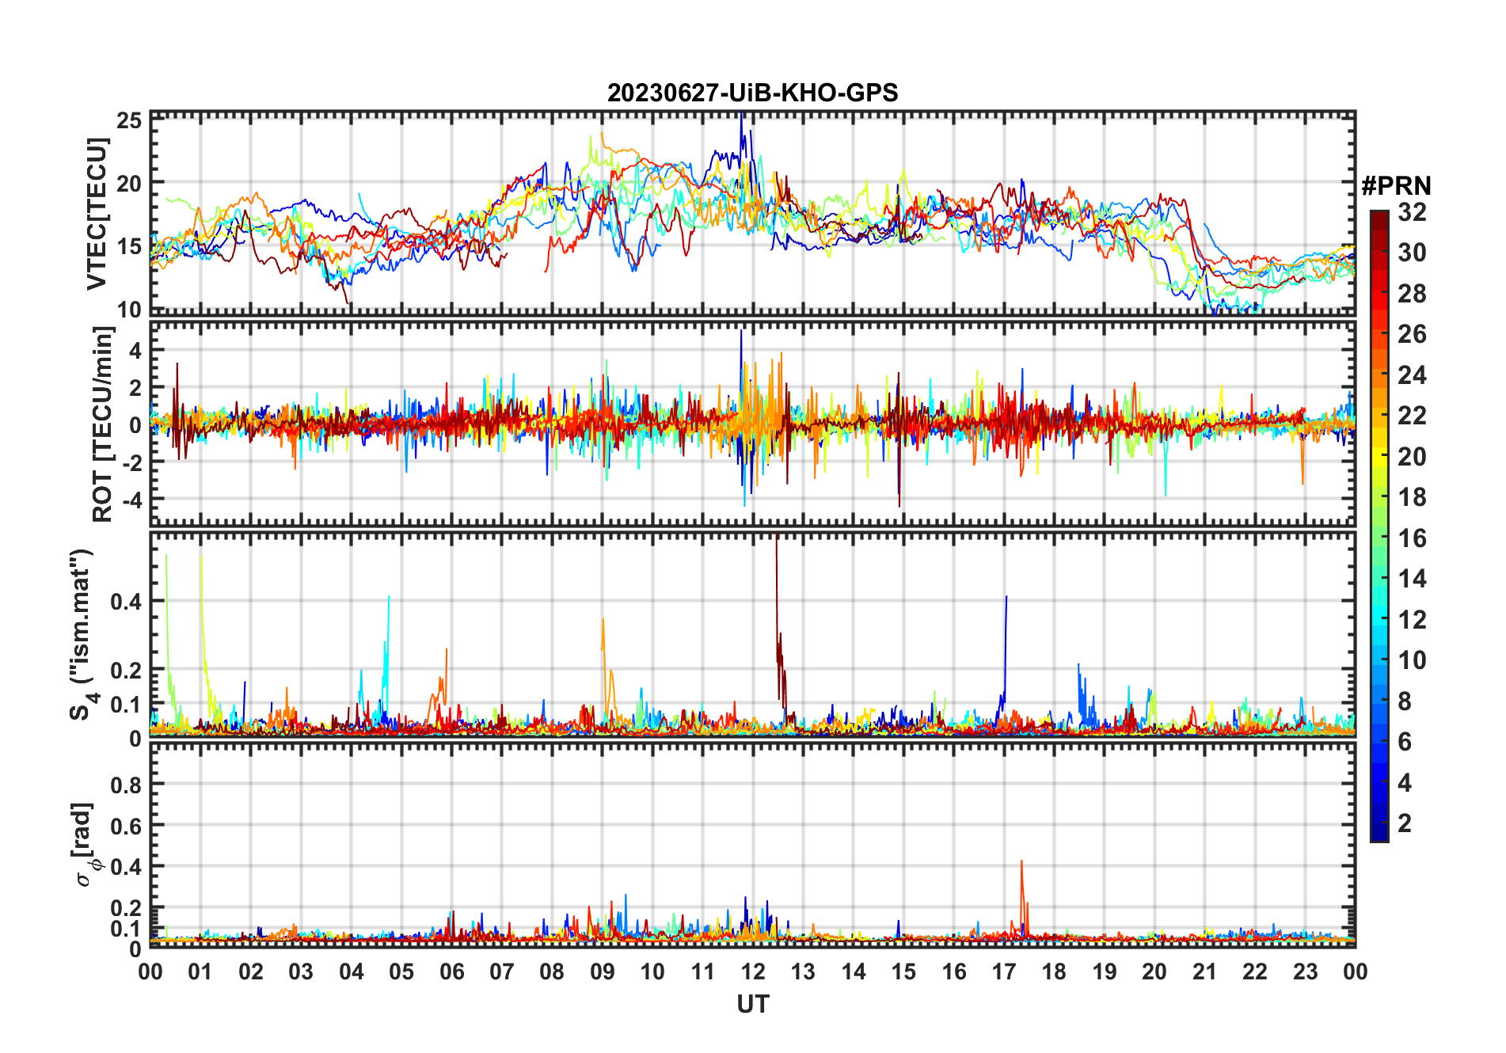Image resolution: width=1506 pixels, height=1053 pixels.
Task: Click the 22 label on the PRN colorbar
Action: (x=1412, y=416)
